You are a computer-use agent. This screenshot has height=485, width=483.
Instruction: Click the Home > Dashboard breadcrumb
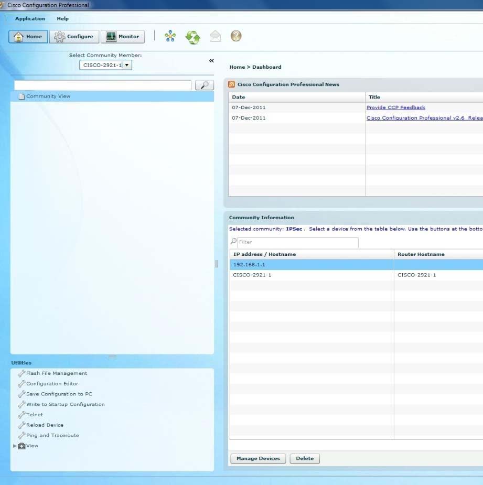(x=255, y=67)
